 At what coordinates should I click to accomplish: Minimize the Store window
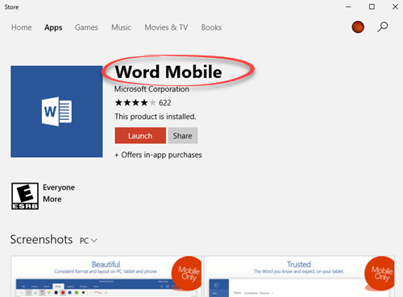pyautogui.click(x=348, y=6)
